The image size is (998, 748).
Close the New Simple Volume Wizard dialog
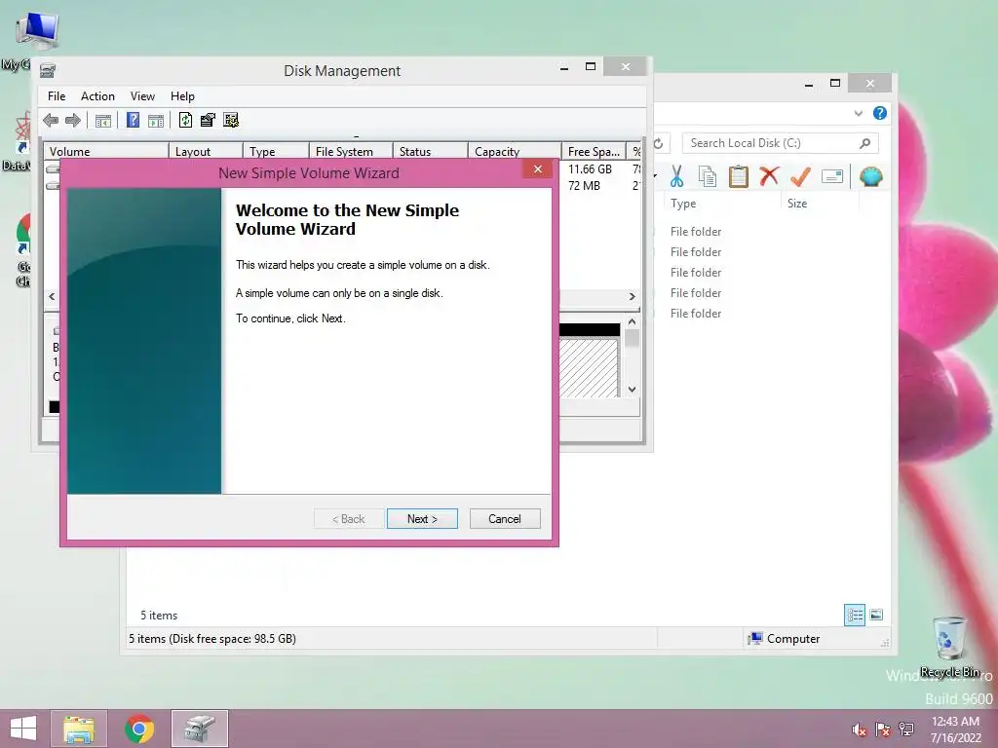tap(538, 168)
